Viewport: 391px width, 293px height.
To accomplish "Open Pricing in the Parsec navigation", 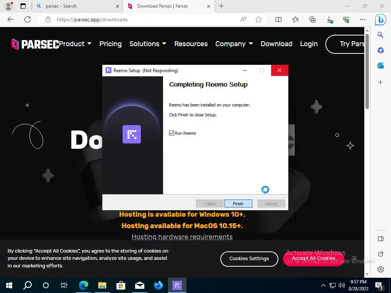I will point(110,44).
